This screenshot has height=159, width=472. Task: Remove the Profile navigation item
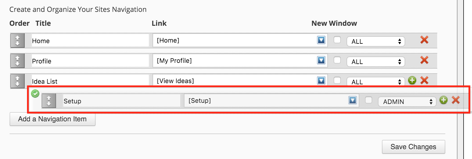click(x=424, y=60)
